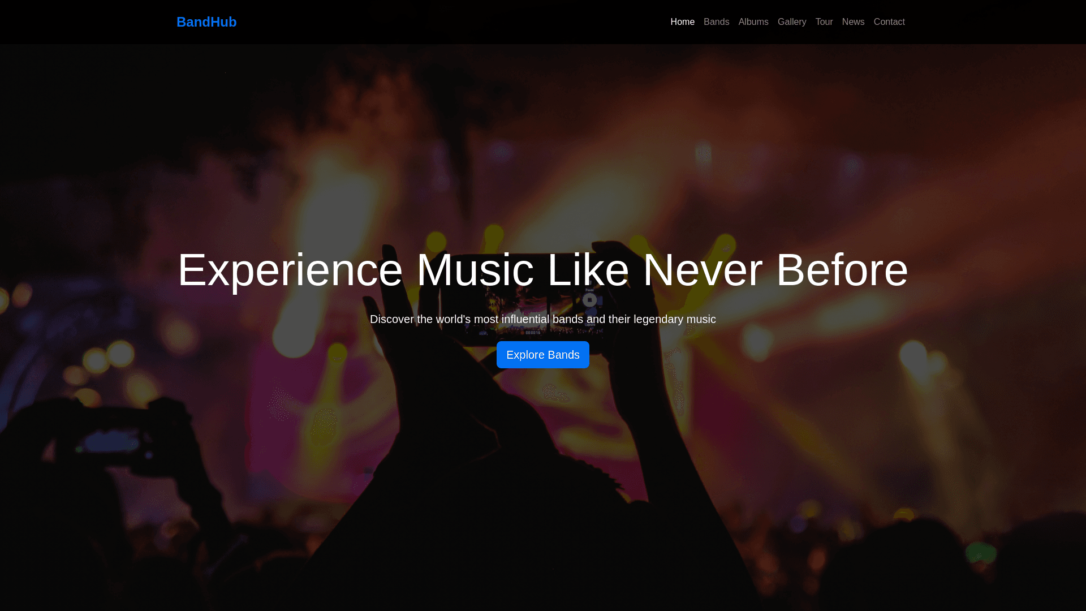Click the 'Discover the world's most influential bands' subtitle
1086x611 pixels.
tap(543, 319)
